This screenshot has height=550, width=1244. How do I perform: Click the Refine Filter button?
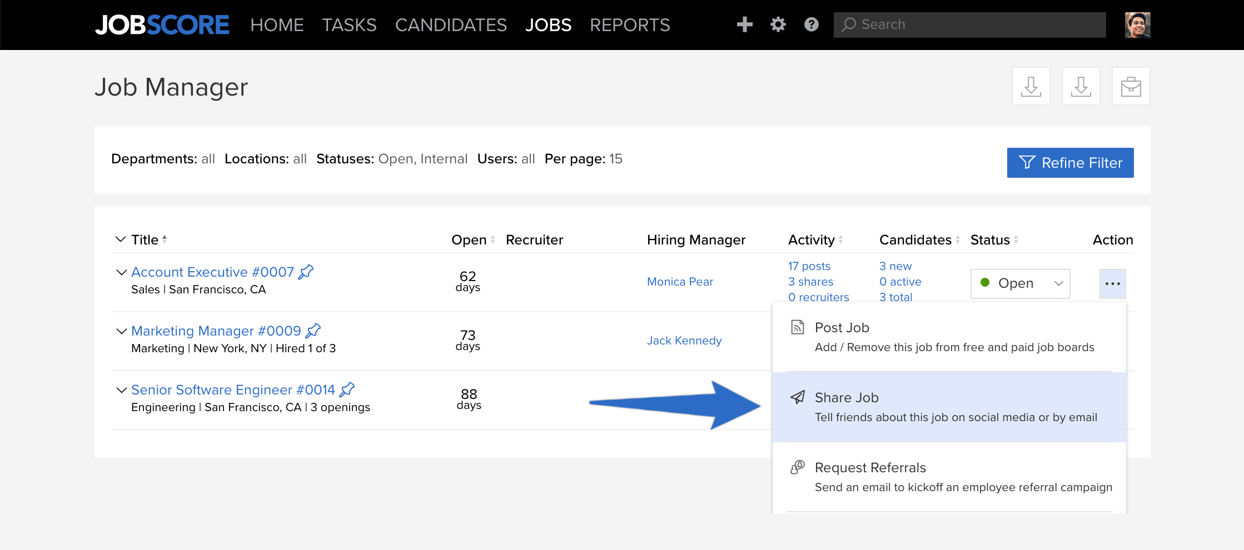pyautogui.click(x=1071, y=163)
